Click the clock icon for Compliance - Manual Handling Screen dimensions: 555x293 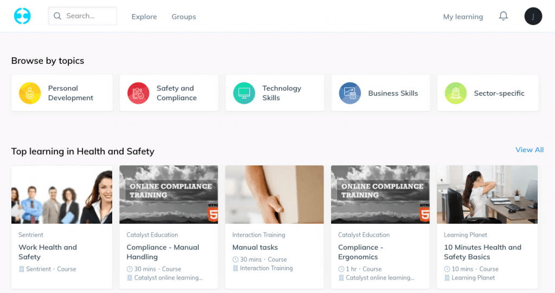pyautogui.click(x=130, y=269)
